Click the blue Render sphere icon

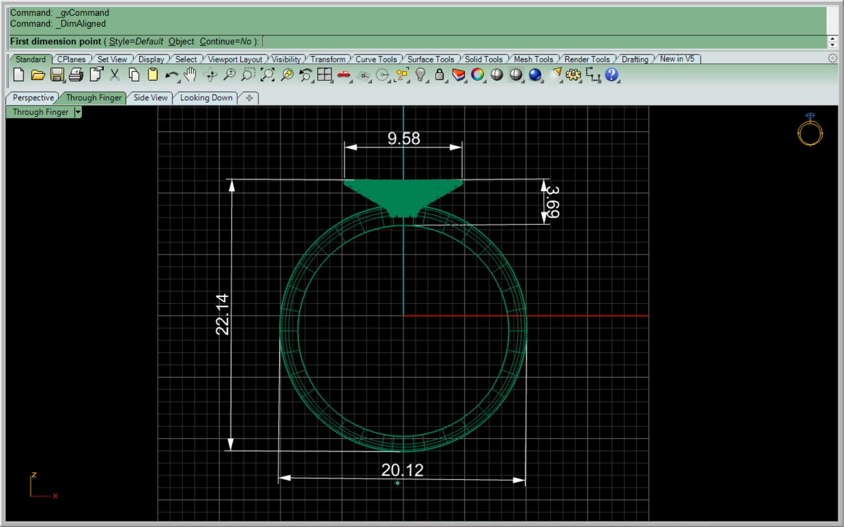click(x=535, y=75)
